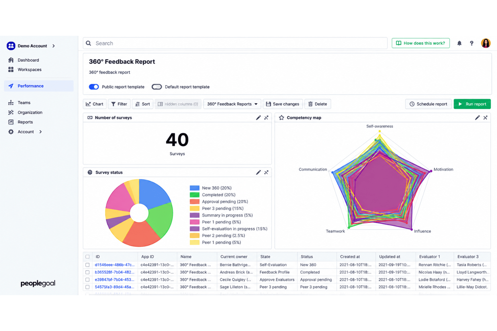This screenshot has width=497, height=331.
Task: Open Teams in the sidebar
Action: click(24, 103)
